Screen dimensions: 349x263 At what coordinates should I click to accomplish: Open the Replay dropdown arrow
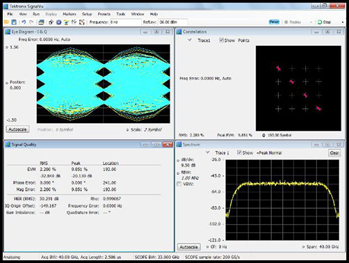311,22
